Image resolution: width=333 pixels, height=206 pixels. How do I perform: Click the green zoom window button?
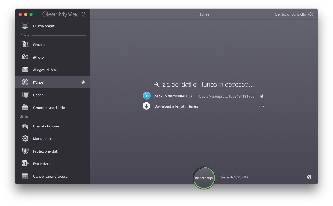(x=31, y=14)
